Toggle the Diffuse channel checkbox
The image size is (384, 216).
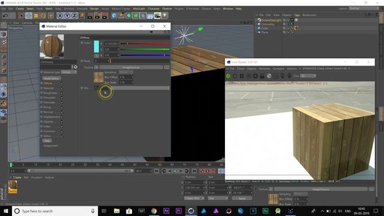pyautogui.click(x=62, y=83)
